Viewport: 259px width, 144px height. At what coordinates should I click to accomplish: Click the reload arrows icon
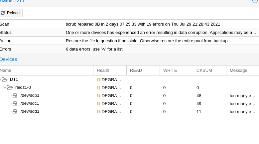tap(3, 13)
